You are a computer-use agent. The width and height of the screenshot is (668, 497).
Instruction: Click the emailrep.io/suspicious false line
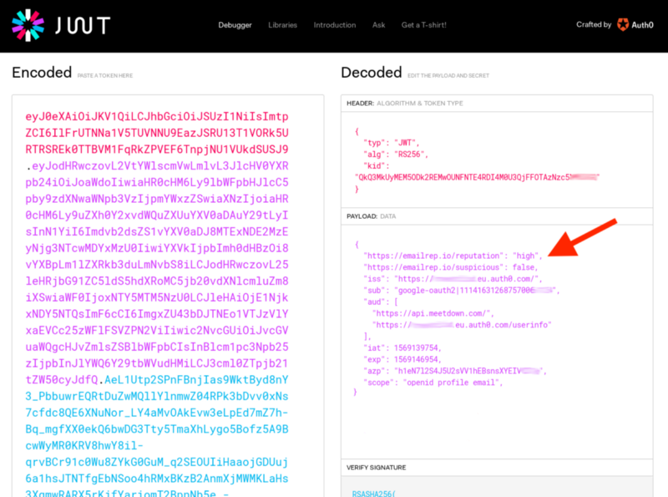tap(450, 267)
